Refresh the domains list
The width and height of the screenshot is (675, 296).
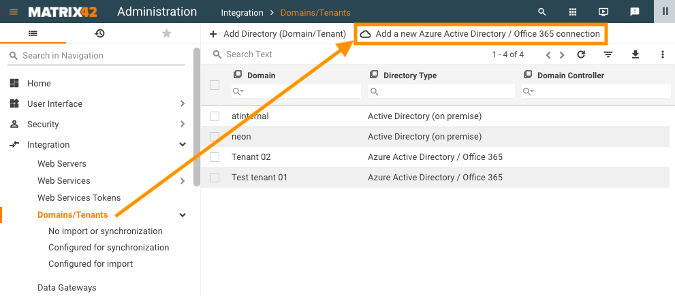tap(581, 54)
